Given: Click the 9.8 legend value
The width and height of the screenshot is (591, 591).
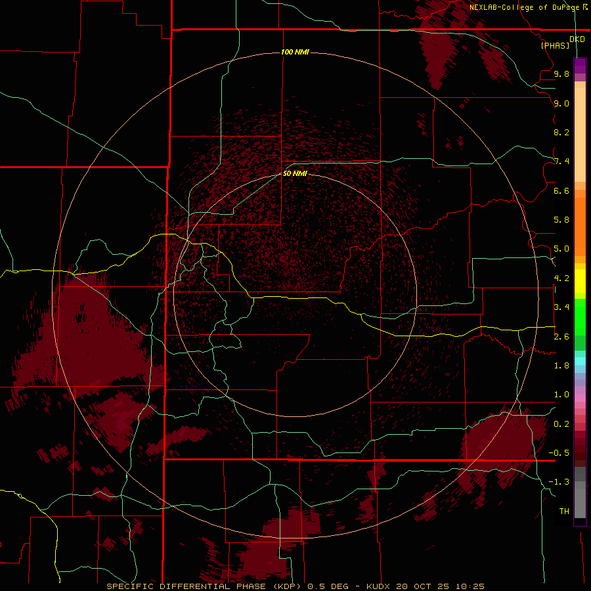Looking at the screenshot, I should point(561,74).
